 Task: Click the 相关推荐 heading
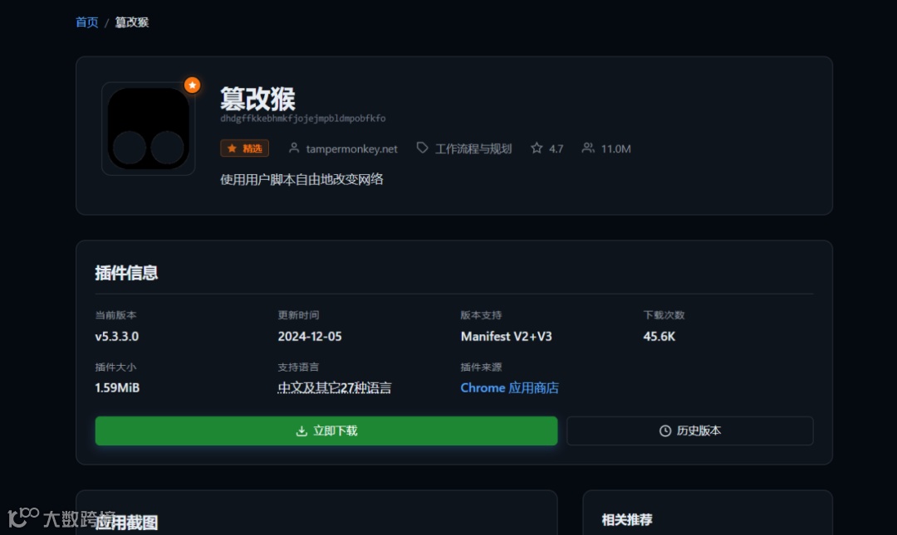click(627, 519)
